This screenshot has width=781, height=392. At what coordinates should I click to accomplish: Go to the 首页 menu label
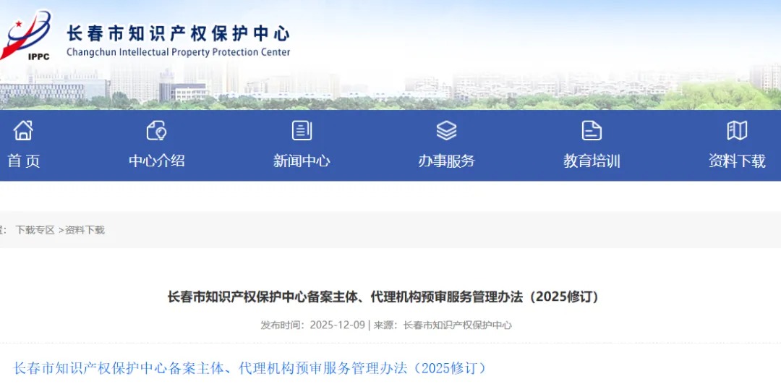[23, 161]
